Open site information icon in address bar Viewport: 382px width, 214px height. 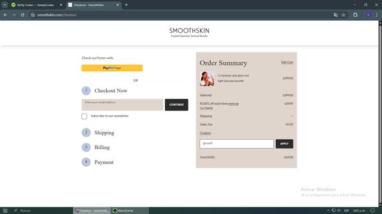click(33, 15)
